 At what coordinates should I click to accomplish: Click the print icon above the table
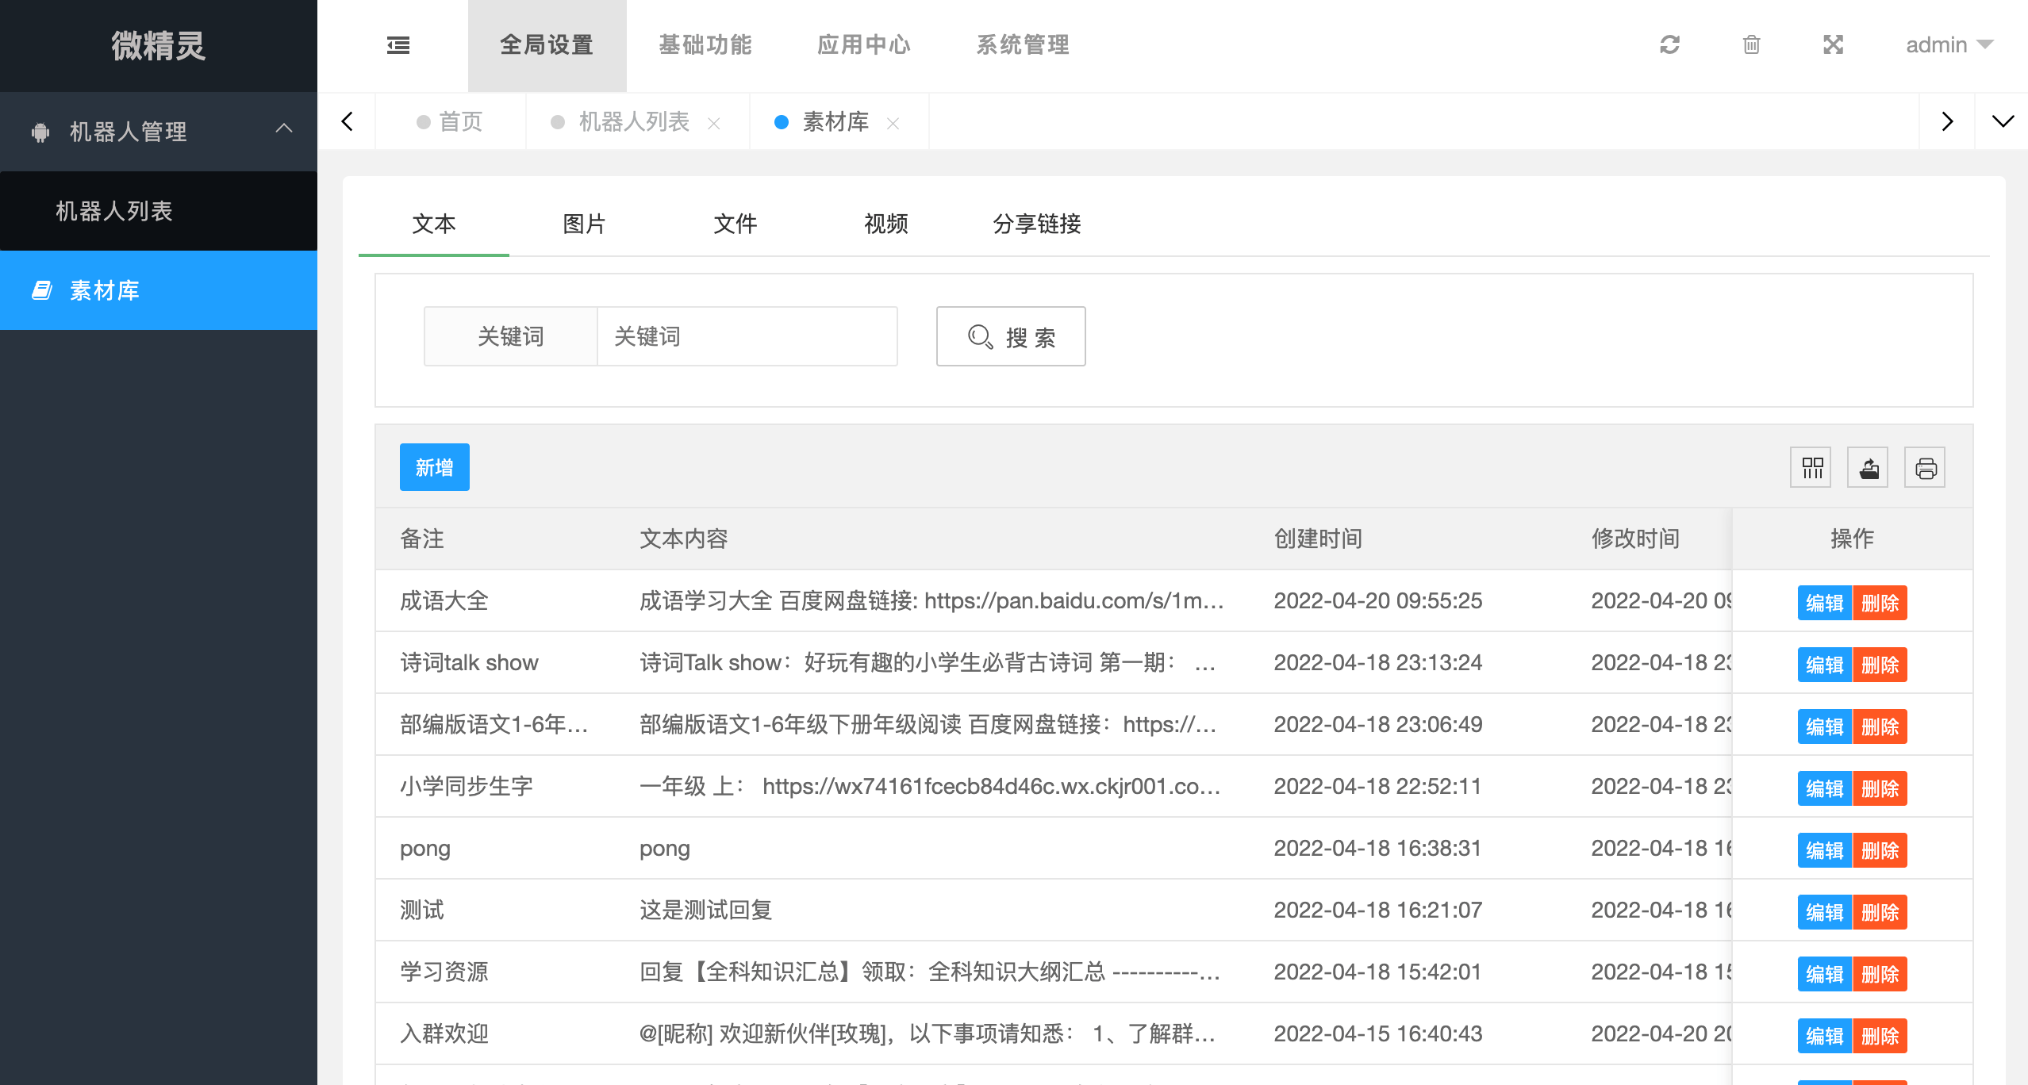pyautogui.click(x=1926, y=468)
